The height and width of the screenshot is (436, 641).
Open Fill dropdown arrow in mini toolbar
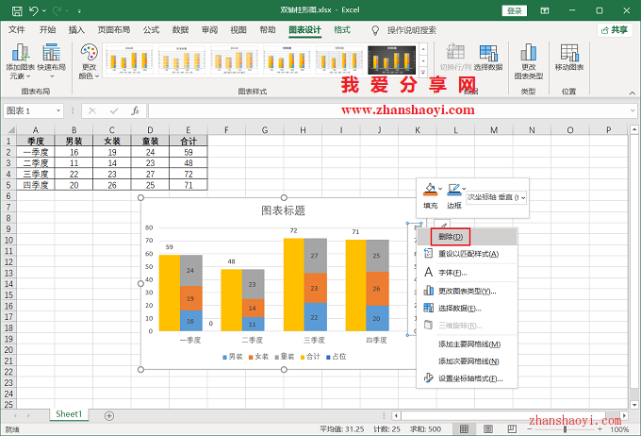[440, 189]
